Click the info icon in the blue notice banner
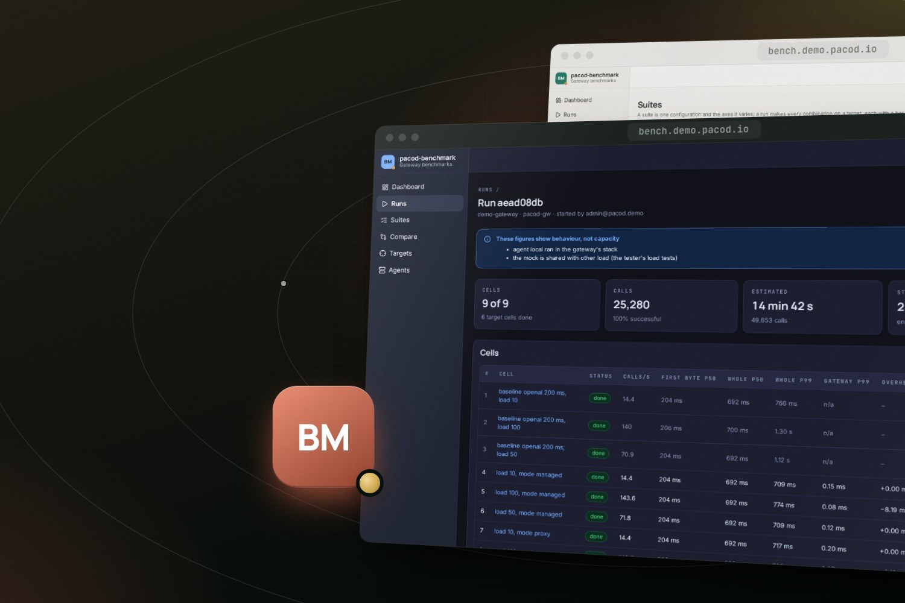 click(487, 239)
